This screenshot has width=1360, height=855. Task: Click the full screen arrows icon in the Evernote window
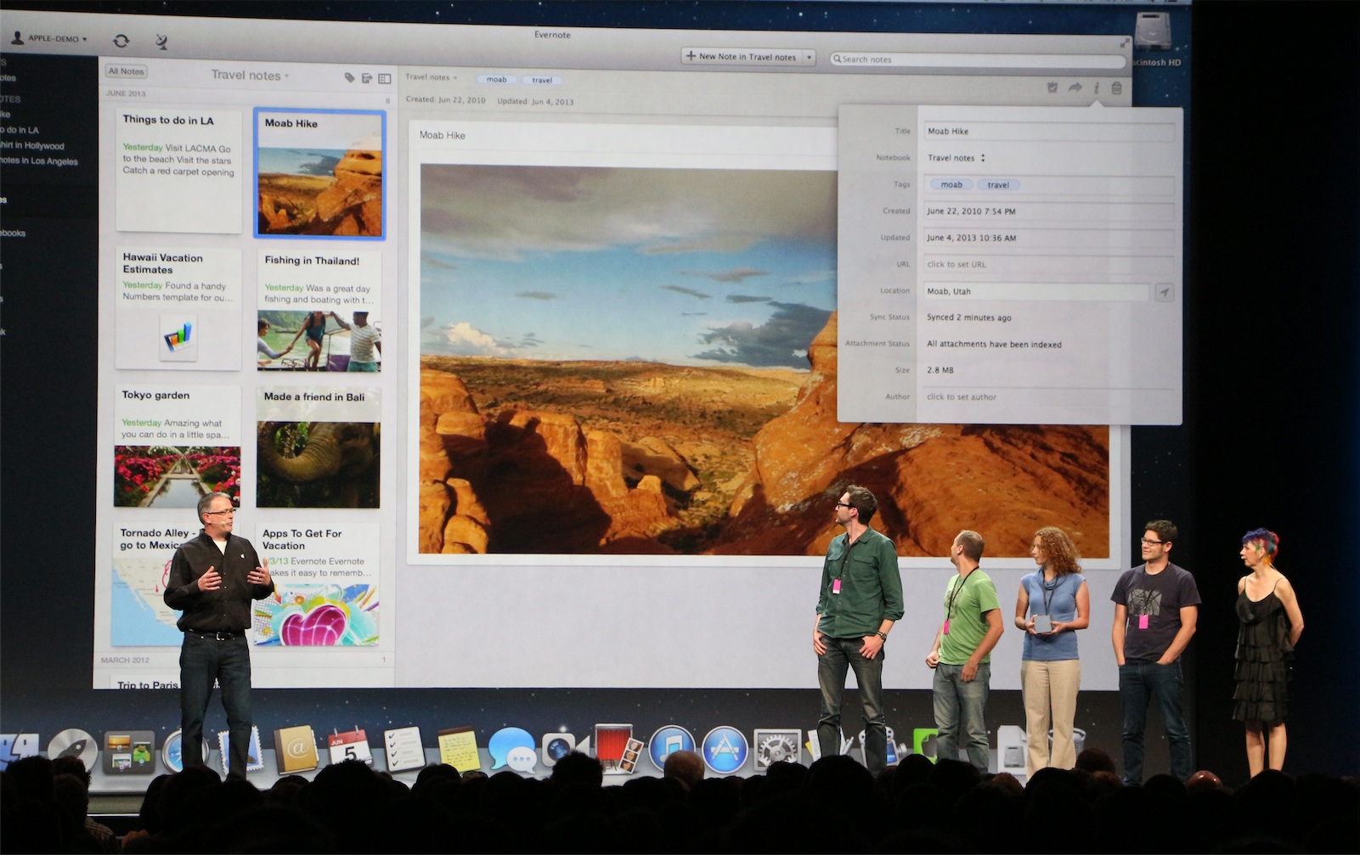click(1125, 42)
